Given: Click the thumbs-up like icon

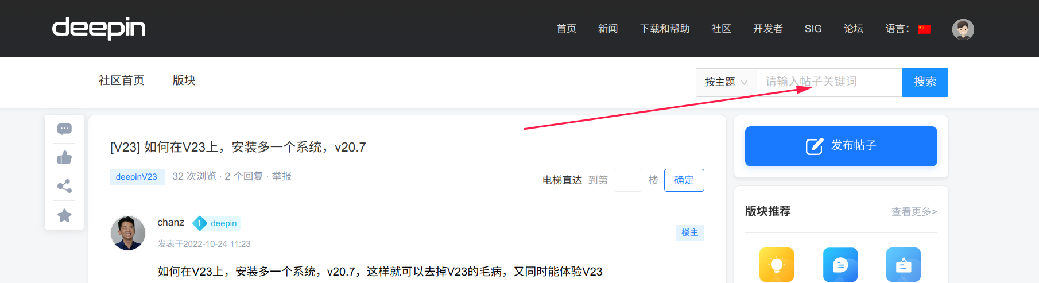Looking at the screenshot, I should coord(64,157).
